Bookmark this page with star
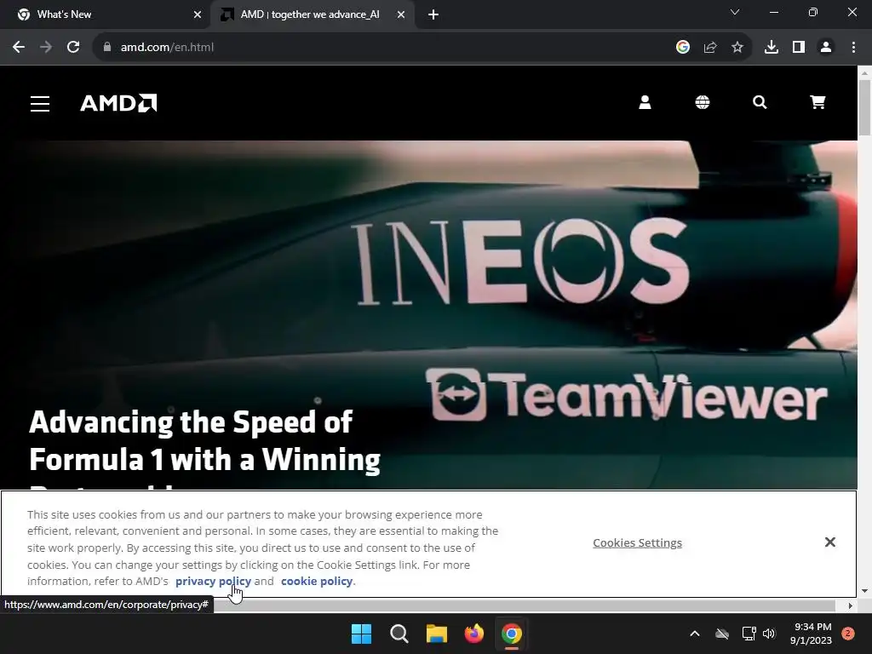The height and width of the screenshot is (654, 872). point(737,48)
